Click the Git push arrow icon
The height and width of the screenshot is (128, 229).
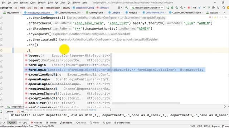tap(209, 7)
